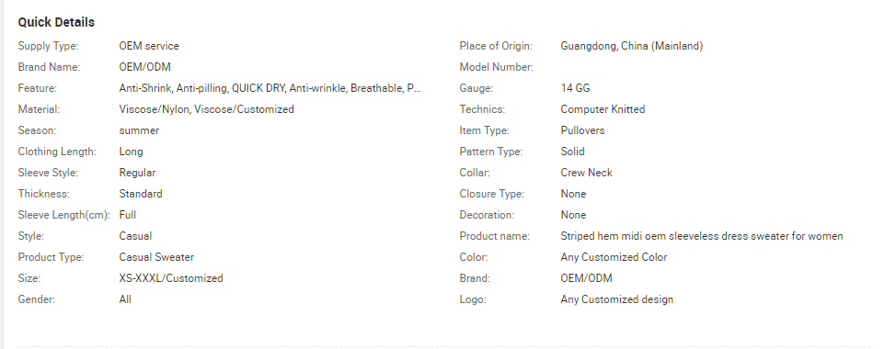Click the Guangdong, China (Mainland) origin value
This screenshot has width=884, height=349.
[x=631, y=46]
